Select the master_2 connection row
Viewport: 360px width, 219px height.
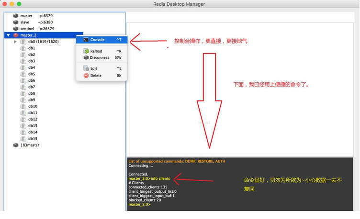click(44, 35)
